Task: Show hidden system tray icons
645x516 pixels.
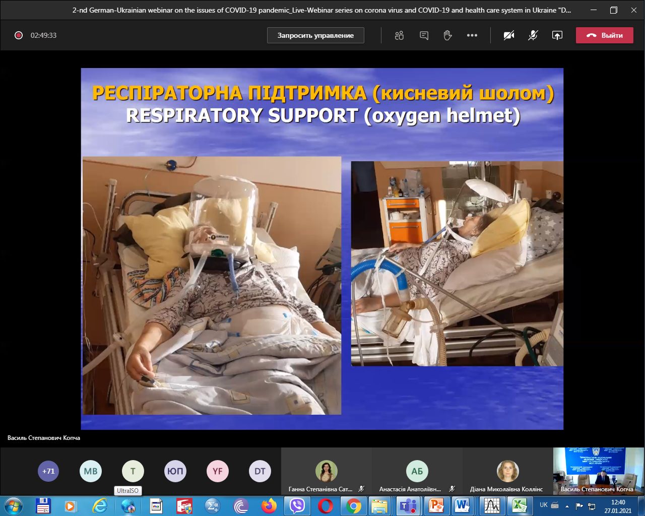Action: (x=567, y=506)
